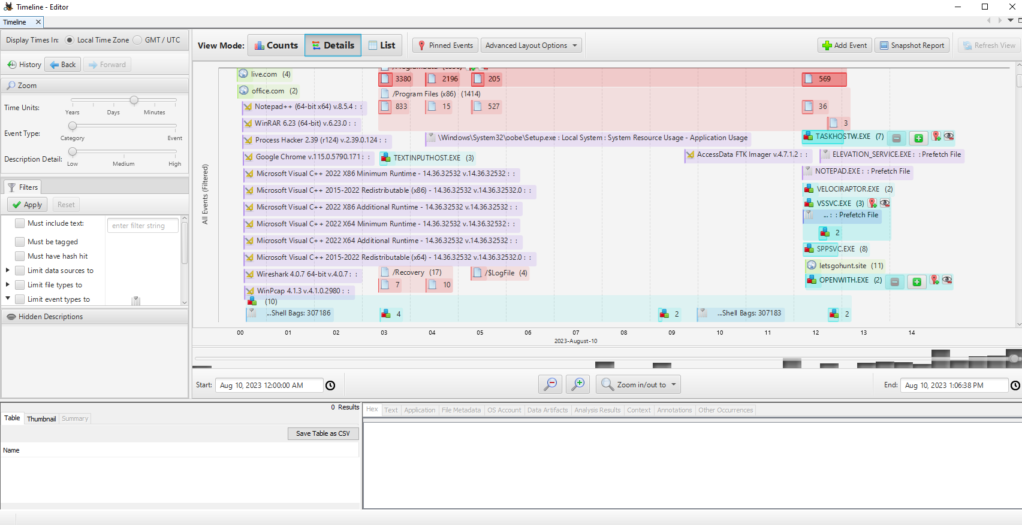The image size is (1022, 525).
Task: Select the Filters tab
Action: pyautogui.click(x=23, y=187)
